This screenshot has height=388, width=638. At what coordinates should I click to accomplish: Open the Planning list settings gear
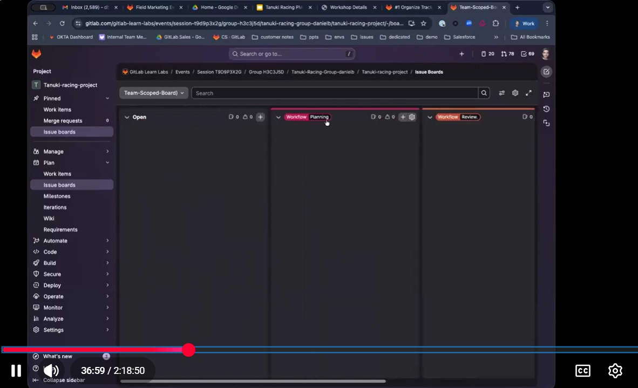coord(411,117)
